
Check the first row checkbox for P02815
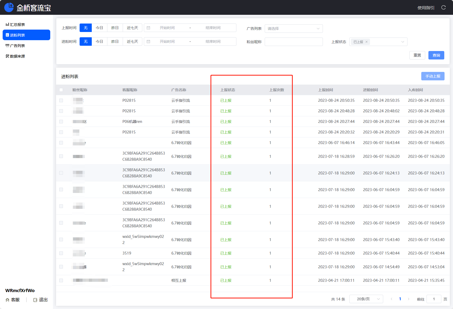tap(61, 100)
